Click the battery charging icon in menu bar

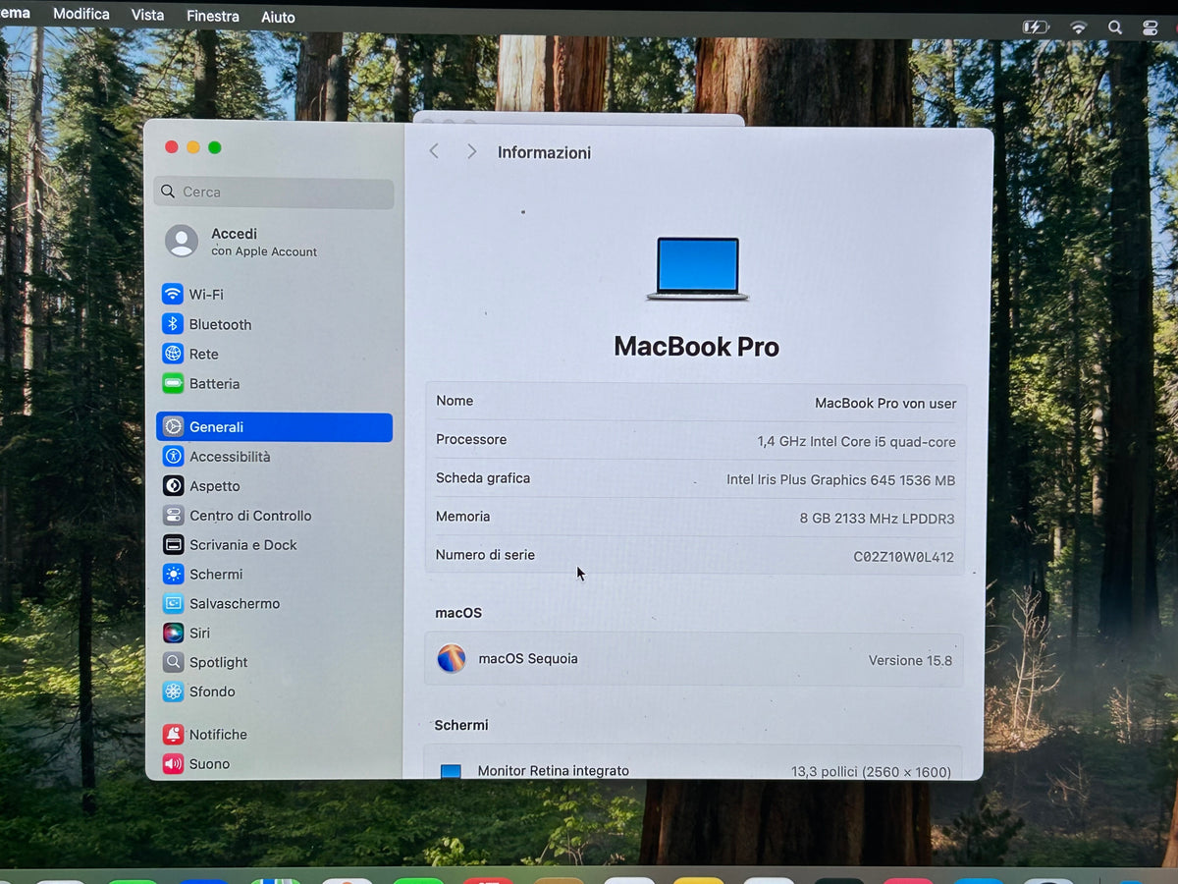tap(1036, 28)
